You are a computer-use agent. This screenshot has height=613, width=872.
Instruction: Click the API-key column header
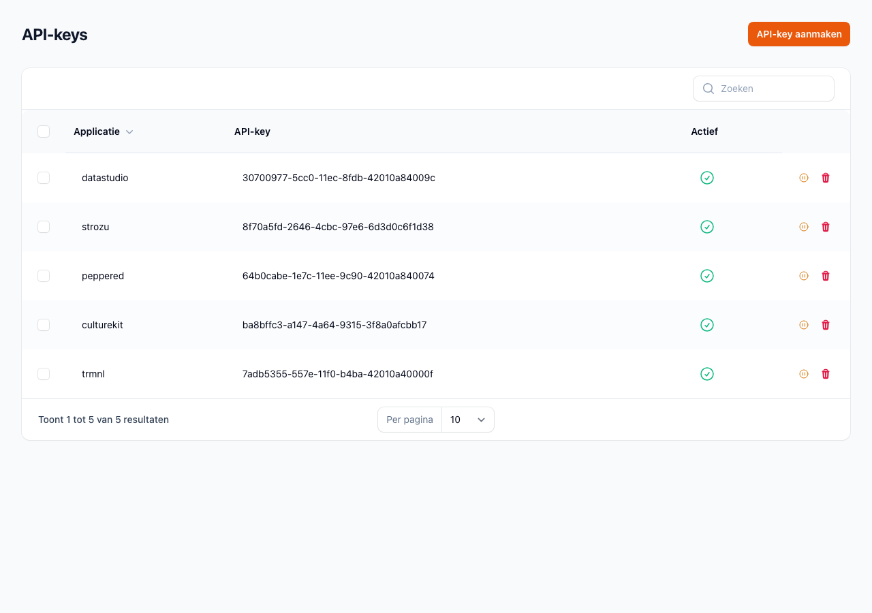click(252, 131)
